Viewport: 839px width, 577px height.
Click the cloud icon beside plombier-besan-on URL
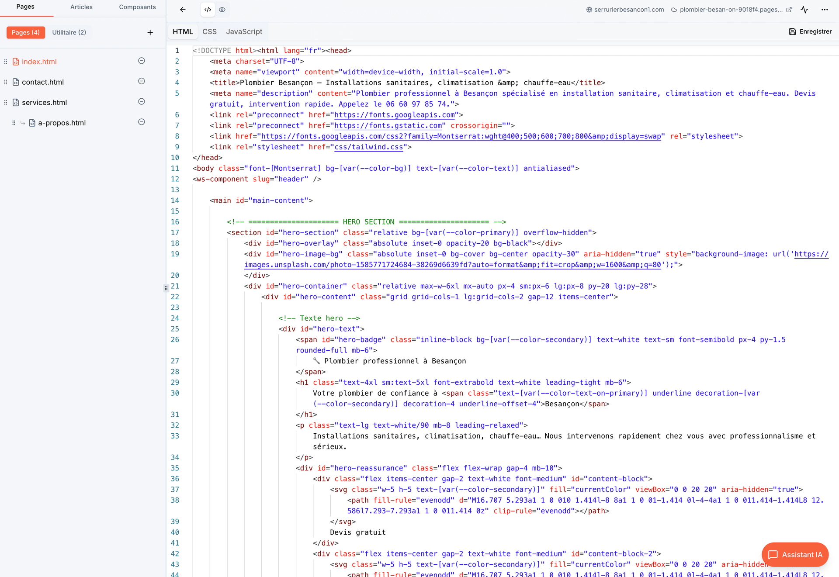[674, 10]
